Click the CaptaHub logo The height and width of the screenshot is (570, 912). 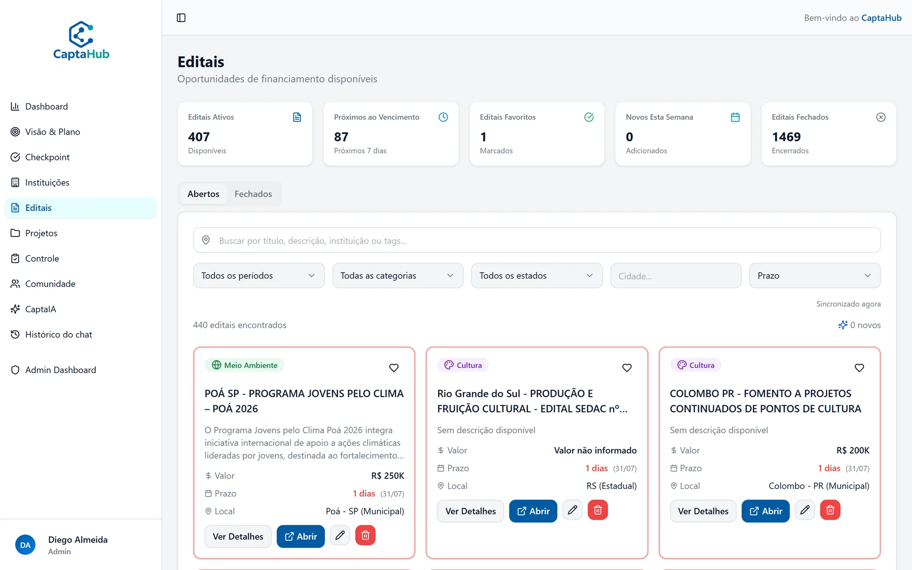pyautogui.click(x=81, y=41)
